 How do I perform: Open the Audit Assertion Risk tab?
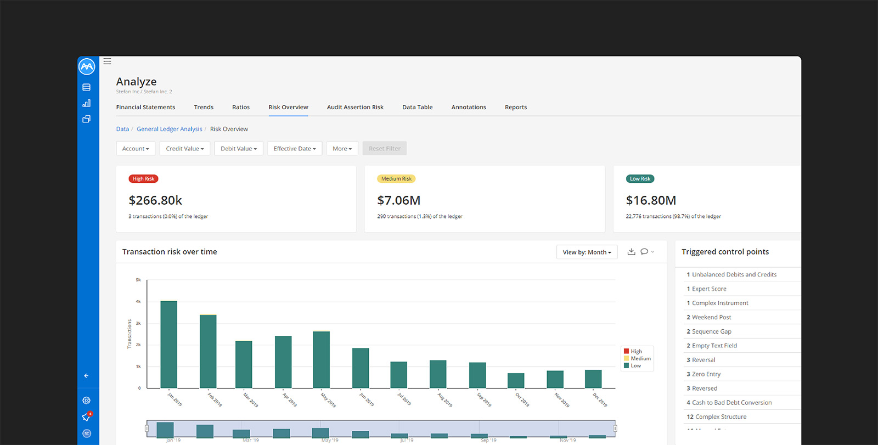(x=355, y=108)
